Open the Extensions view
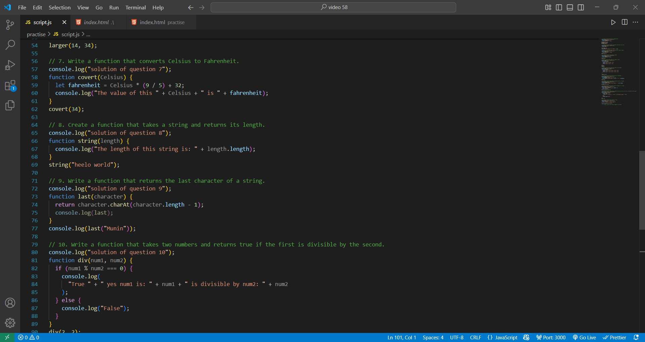645x342 pixels. [10, 85]
